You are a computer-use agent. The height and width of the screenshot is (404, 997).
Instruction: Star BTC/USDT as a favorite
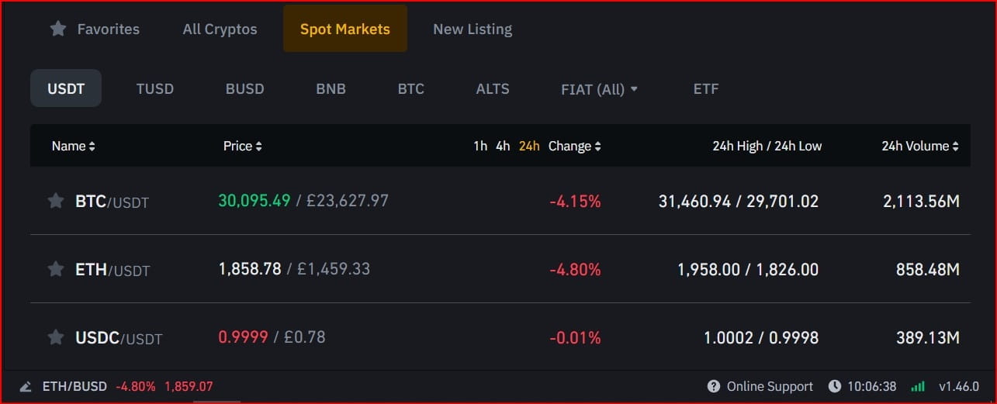[x=56, y=202]
